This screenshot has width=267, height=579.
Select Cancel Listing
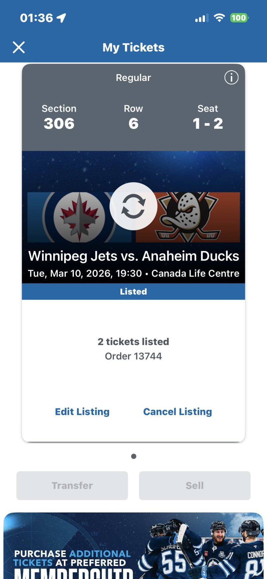tap(178, 412)
